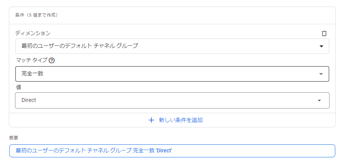Click the 条件（5 個まで作成）header
Image resolution: width=343 pixels, height=167 pixels.
click(37, 15)
